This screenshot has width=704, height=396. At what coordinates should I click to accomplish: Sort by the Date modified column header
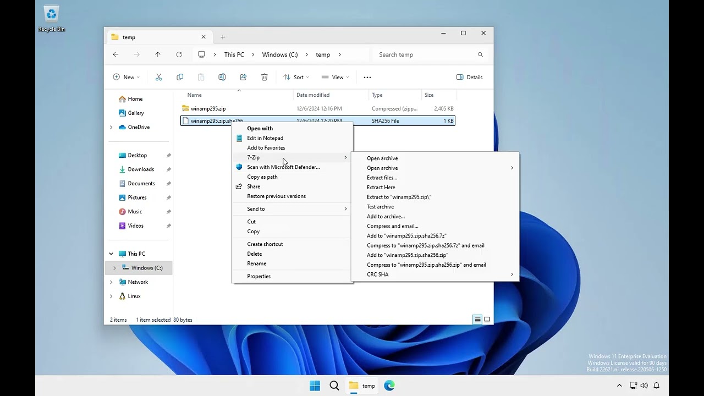[x=331, y=95]
